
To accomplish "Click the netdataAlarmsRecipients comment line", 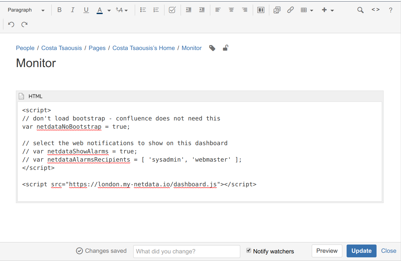I will (x=132, y=160).
